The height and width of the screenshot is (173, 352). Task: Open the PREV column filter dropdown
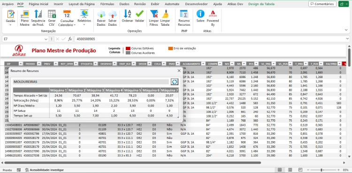(56, 64)
